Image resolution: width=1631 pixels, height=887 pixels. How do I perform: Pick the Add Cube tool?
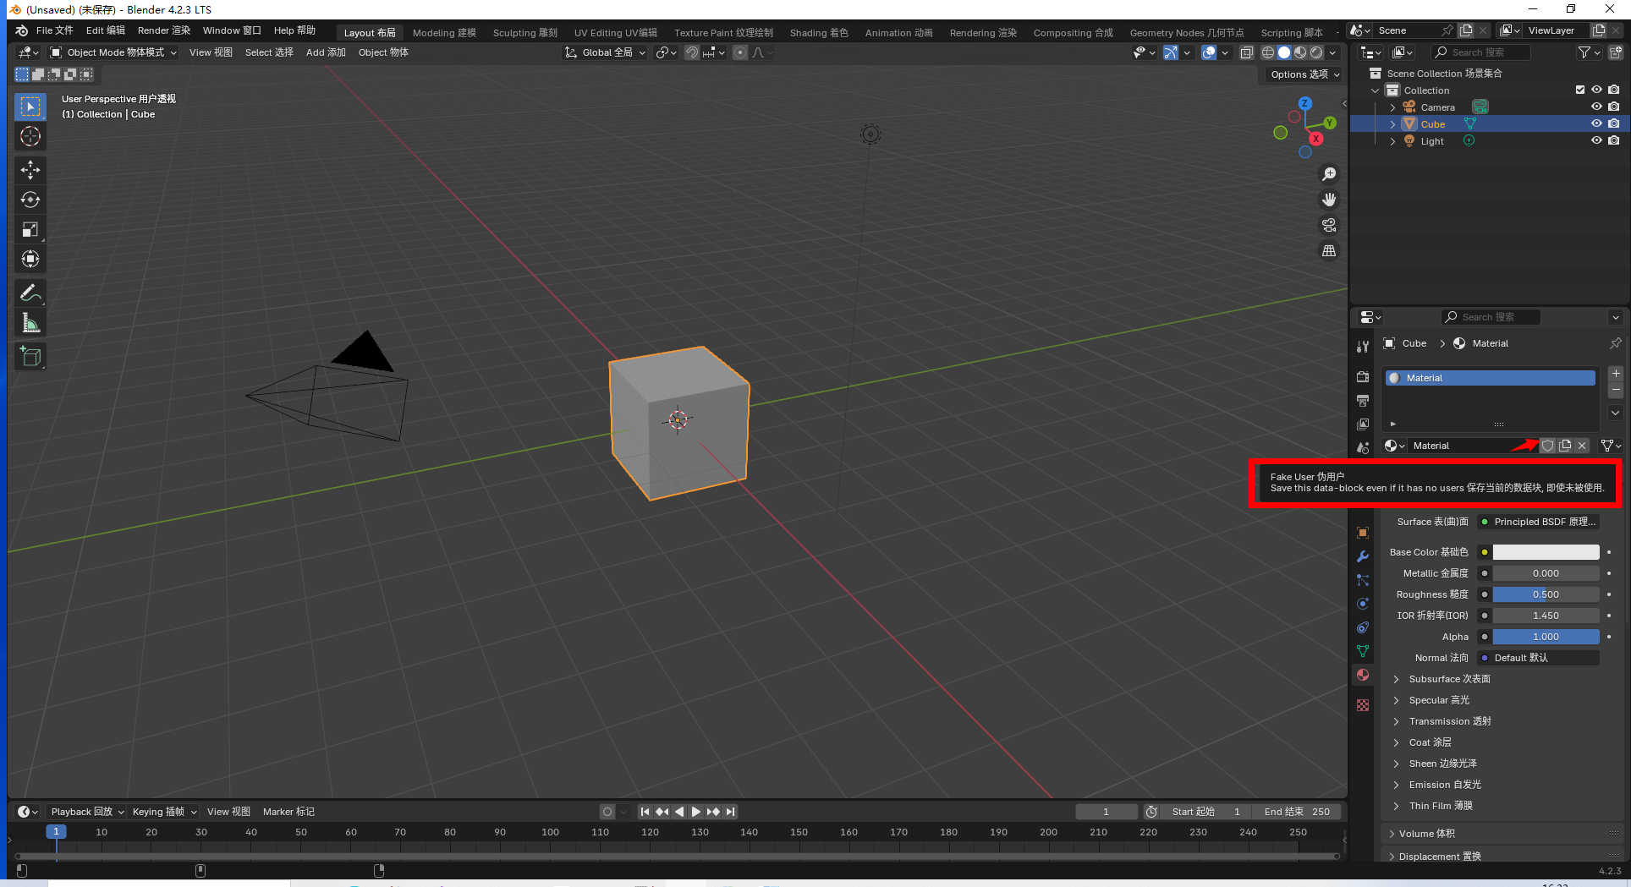tap(30, 357)
